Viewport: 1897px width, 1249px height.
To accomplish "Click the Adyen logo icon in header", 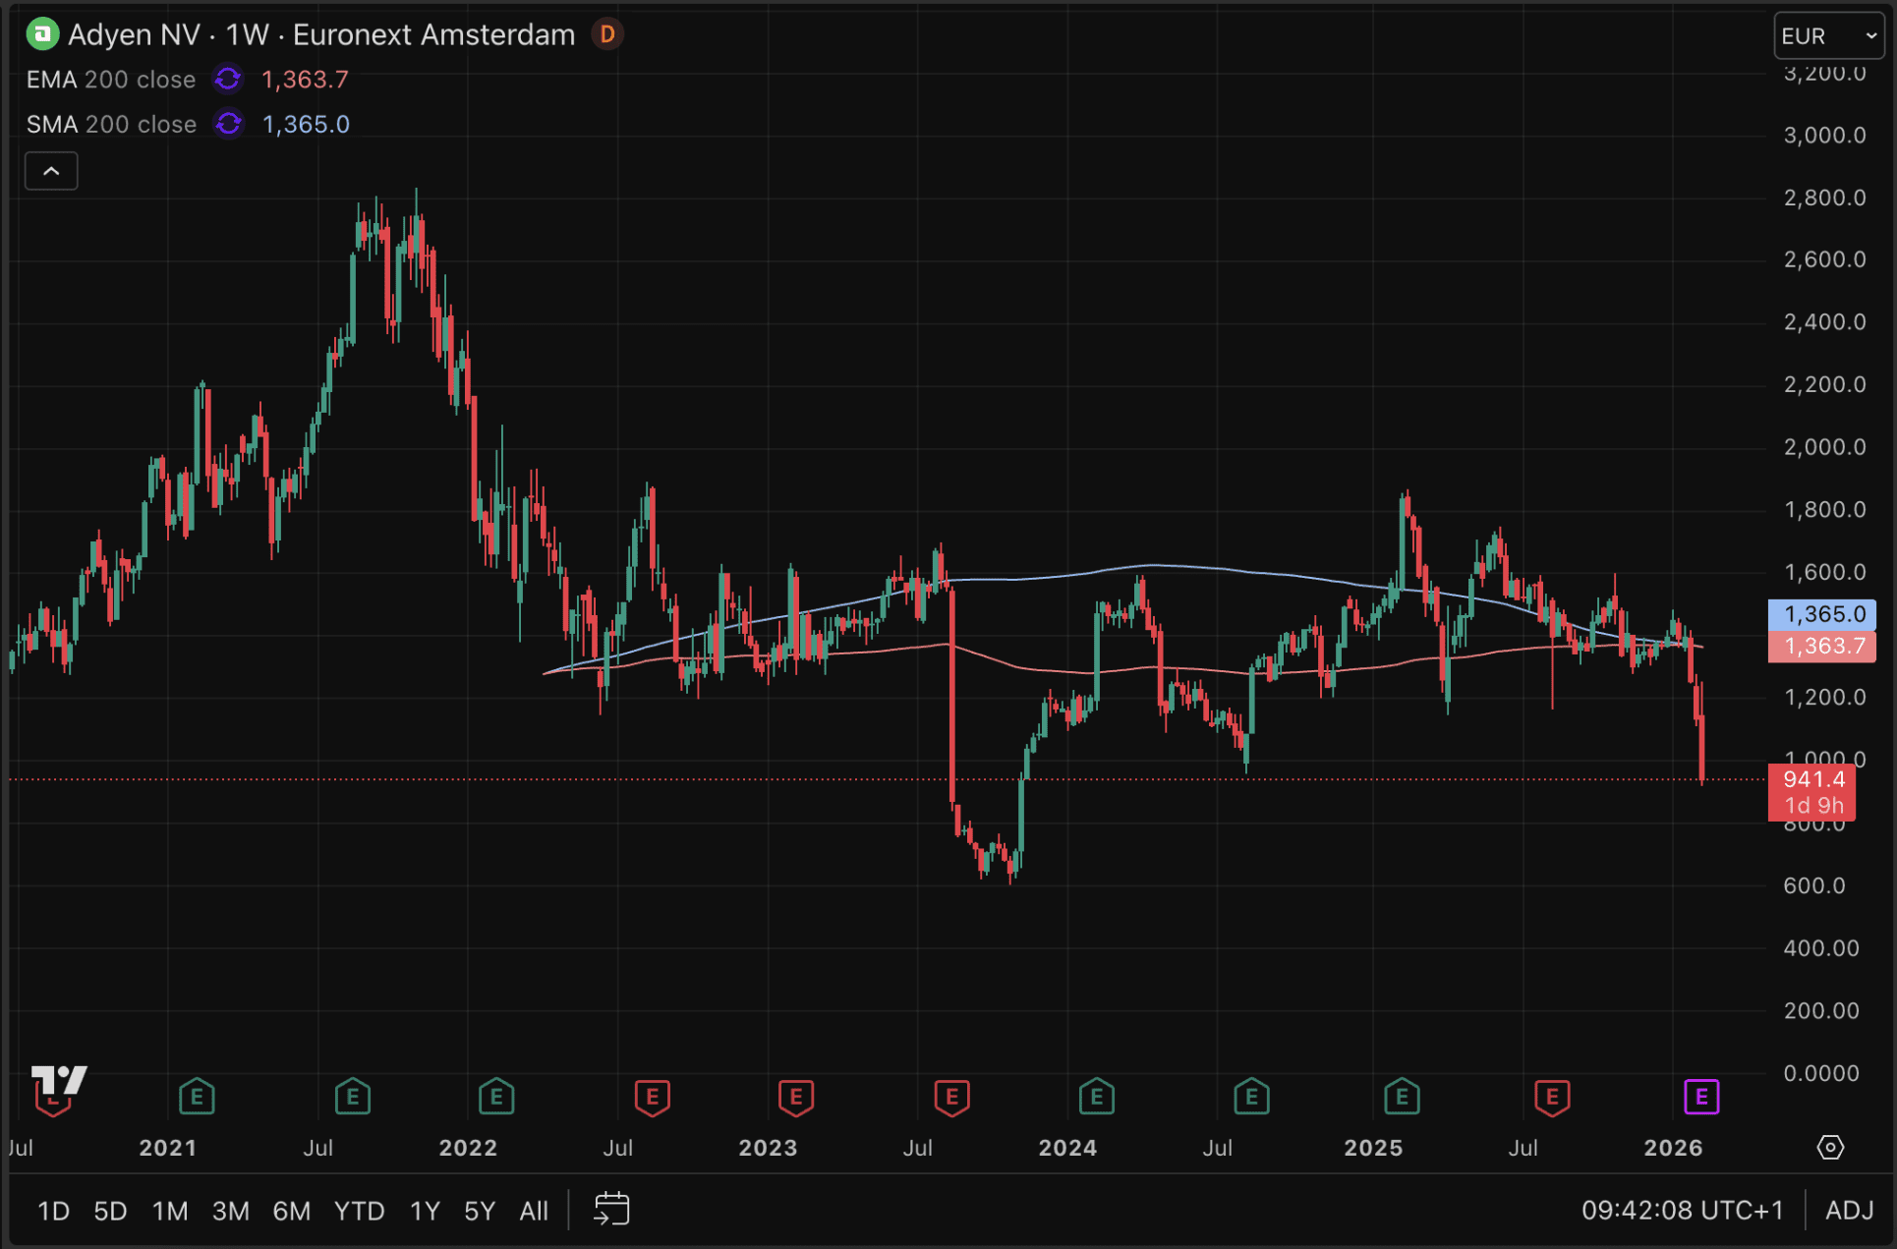I will click(x=42, y=34).
